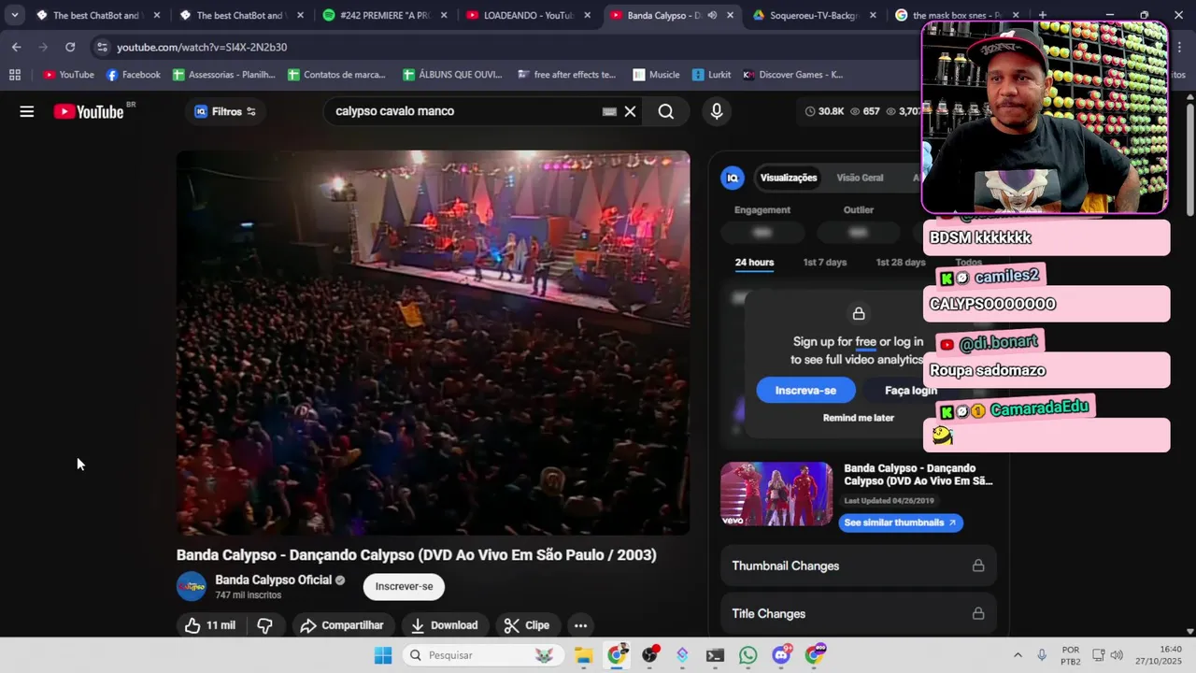
Task: Open the Facebook bookmark
Action: pos(134,75)
